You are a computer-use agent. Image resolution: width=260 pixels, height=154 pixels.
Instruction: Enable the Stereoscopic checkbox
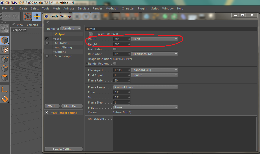coord(47,56)
